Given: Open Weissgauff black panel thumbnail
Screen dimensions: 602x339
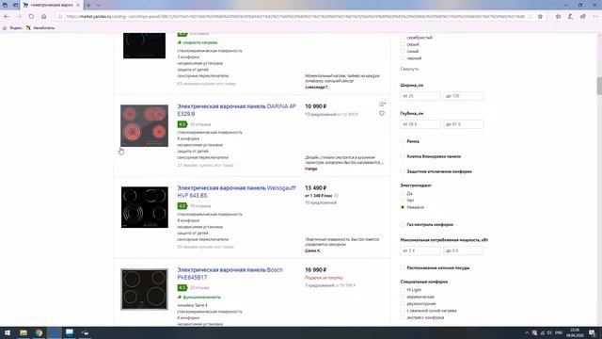Looking at the screenshot, I should (x=144, y=207).
